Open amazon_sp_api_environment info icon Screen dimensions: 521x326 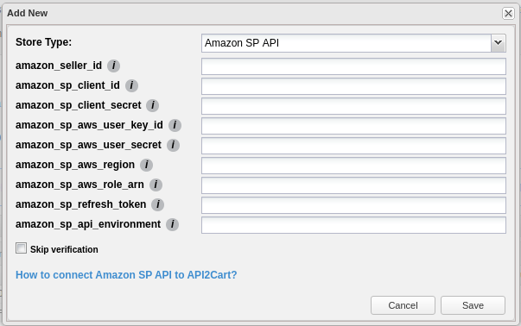point(173,224)
